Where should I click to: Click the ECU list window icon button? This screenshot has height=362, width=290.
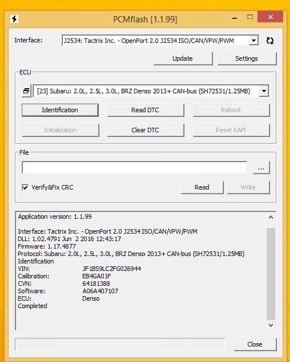pos(26,91)
